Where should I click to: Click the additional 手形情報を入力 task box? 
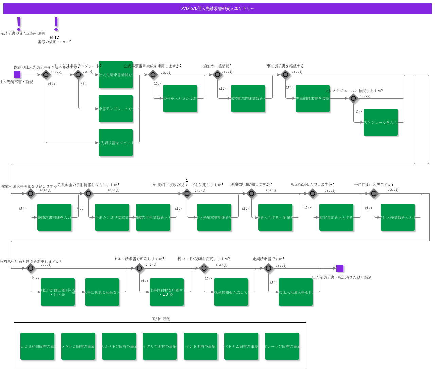tap(153, 217)
